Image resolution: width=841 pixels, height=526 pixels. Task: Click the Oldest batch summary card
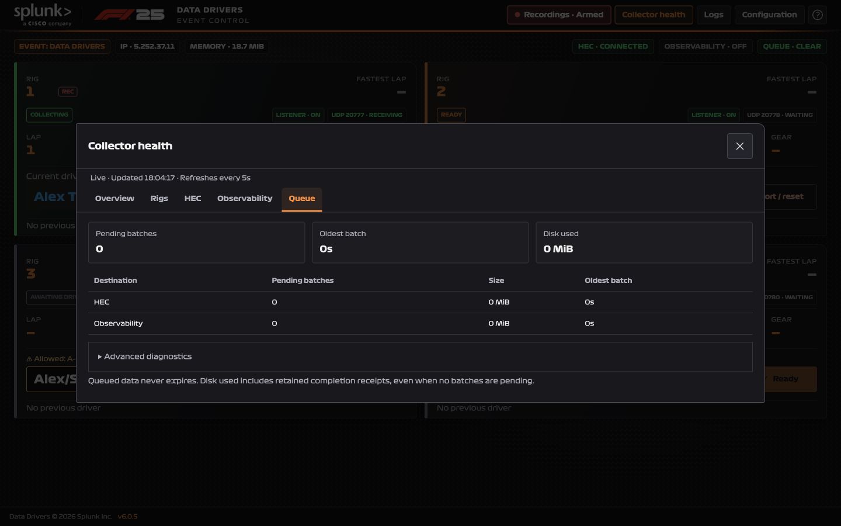click(x=420, y=243)
